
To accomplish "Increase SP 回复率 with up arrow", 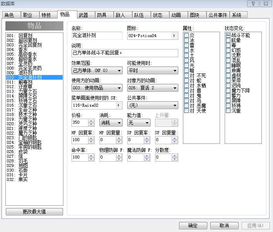I will coord(147,138).
